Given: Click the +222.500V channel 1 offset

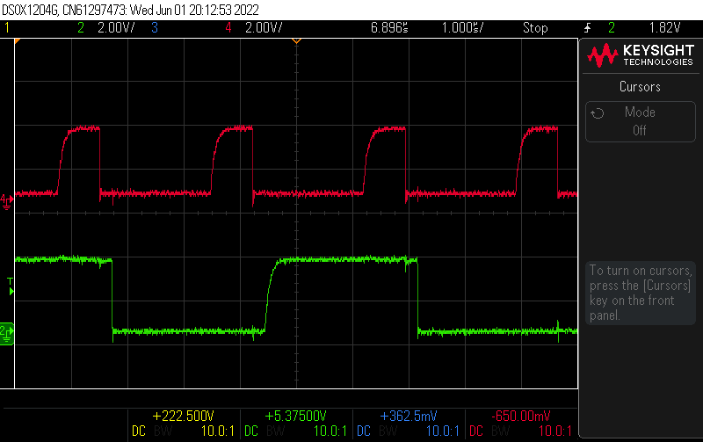Looking at the screenshot, I should 184,416.
